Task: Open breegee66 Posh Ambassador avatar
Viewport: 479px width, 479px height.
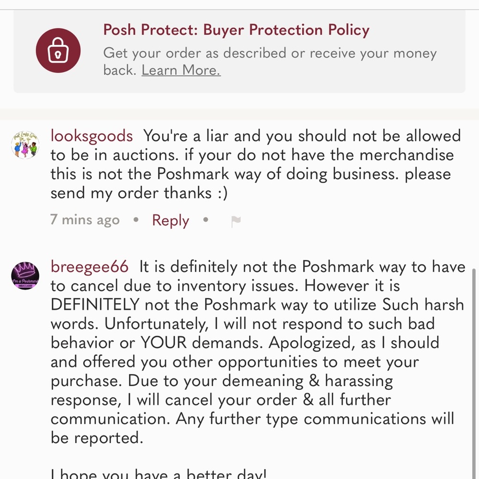Action: tap(25, 275)
